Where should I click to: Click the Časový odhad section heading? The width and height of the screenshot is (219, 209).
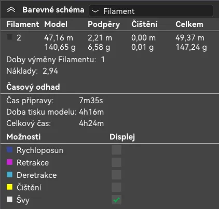[x=33, y=87]
